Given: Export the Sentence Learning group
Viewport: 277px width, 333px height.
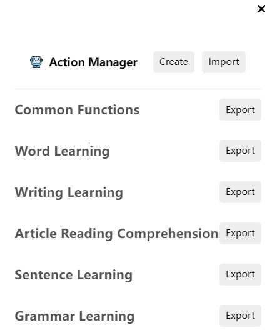Looking at the screenshot, I should click(x=240, y=274).
